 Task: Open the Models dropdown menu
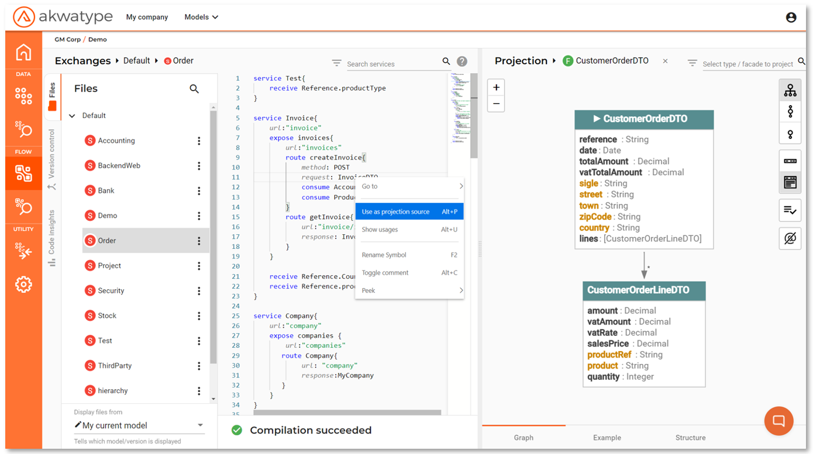[201, 18]
